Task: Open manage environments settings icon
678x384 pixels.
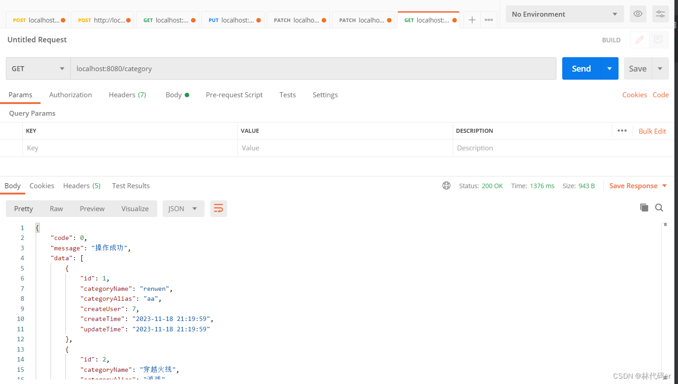Action: [660, 14]
